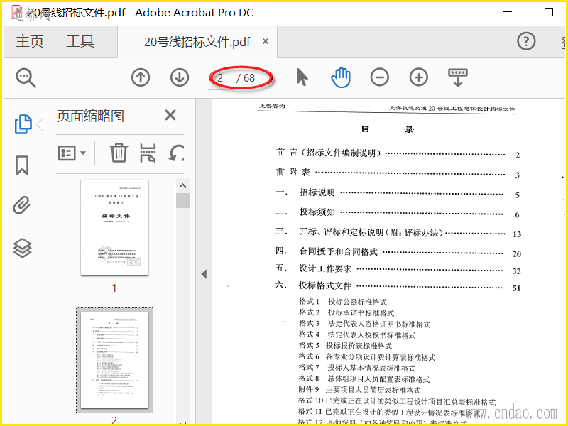Image resolution: width=568 pixels, height=426 pixels.
Task: Click the thumbnail panel tool beside trash icon
Action: [148, 153]
